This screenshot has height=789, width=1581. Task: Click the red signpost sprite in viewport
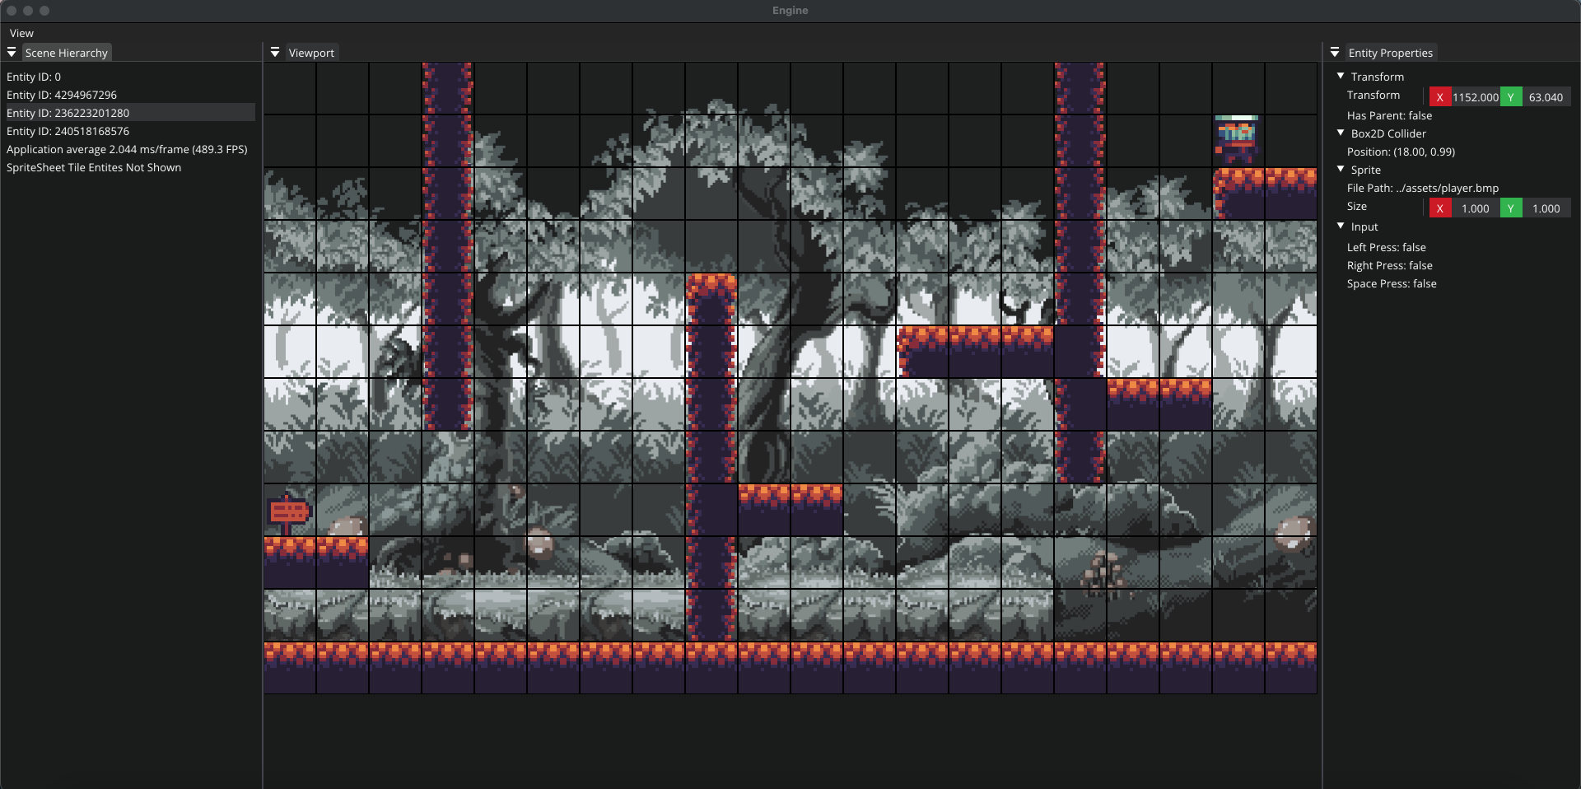[288, 512]
